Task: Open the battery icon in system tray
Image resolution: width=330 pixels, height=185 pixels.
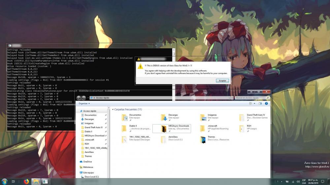Action: (287, 181)
